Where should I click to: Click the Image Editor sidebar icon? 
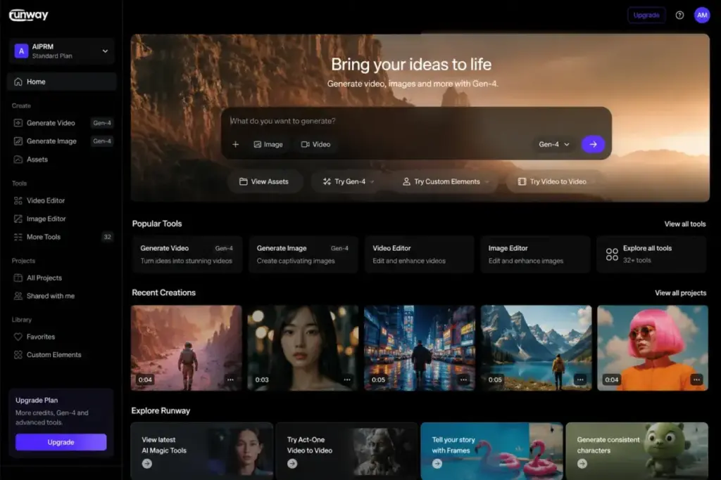pos(18,219)
